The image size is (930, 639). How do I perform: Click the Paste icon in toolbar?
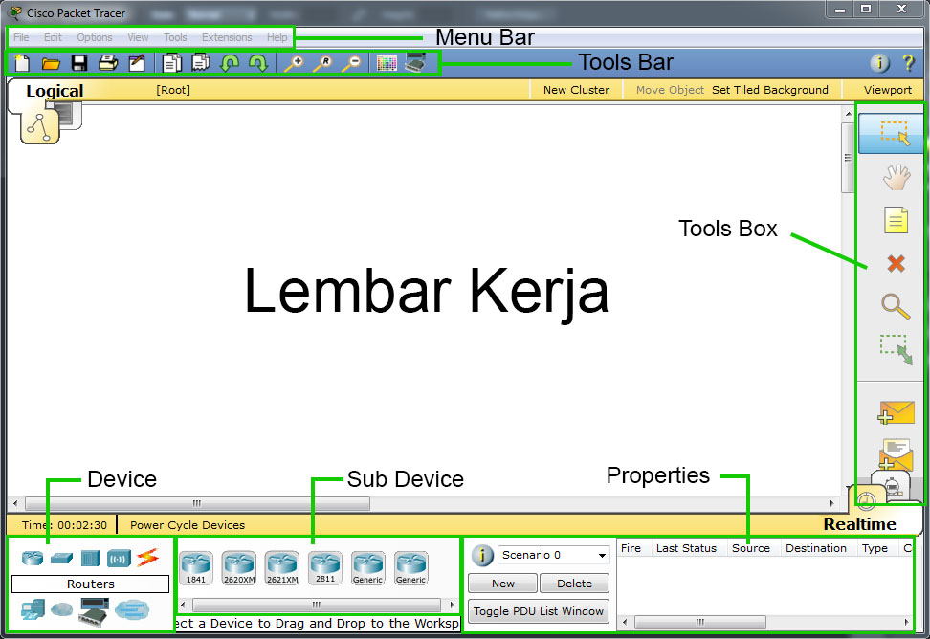click(x=201, y=62)
